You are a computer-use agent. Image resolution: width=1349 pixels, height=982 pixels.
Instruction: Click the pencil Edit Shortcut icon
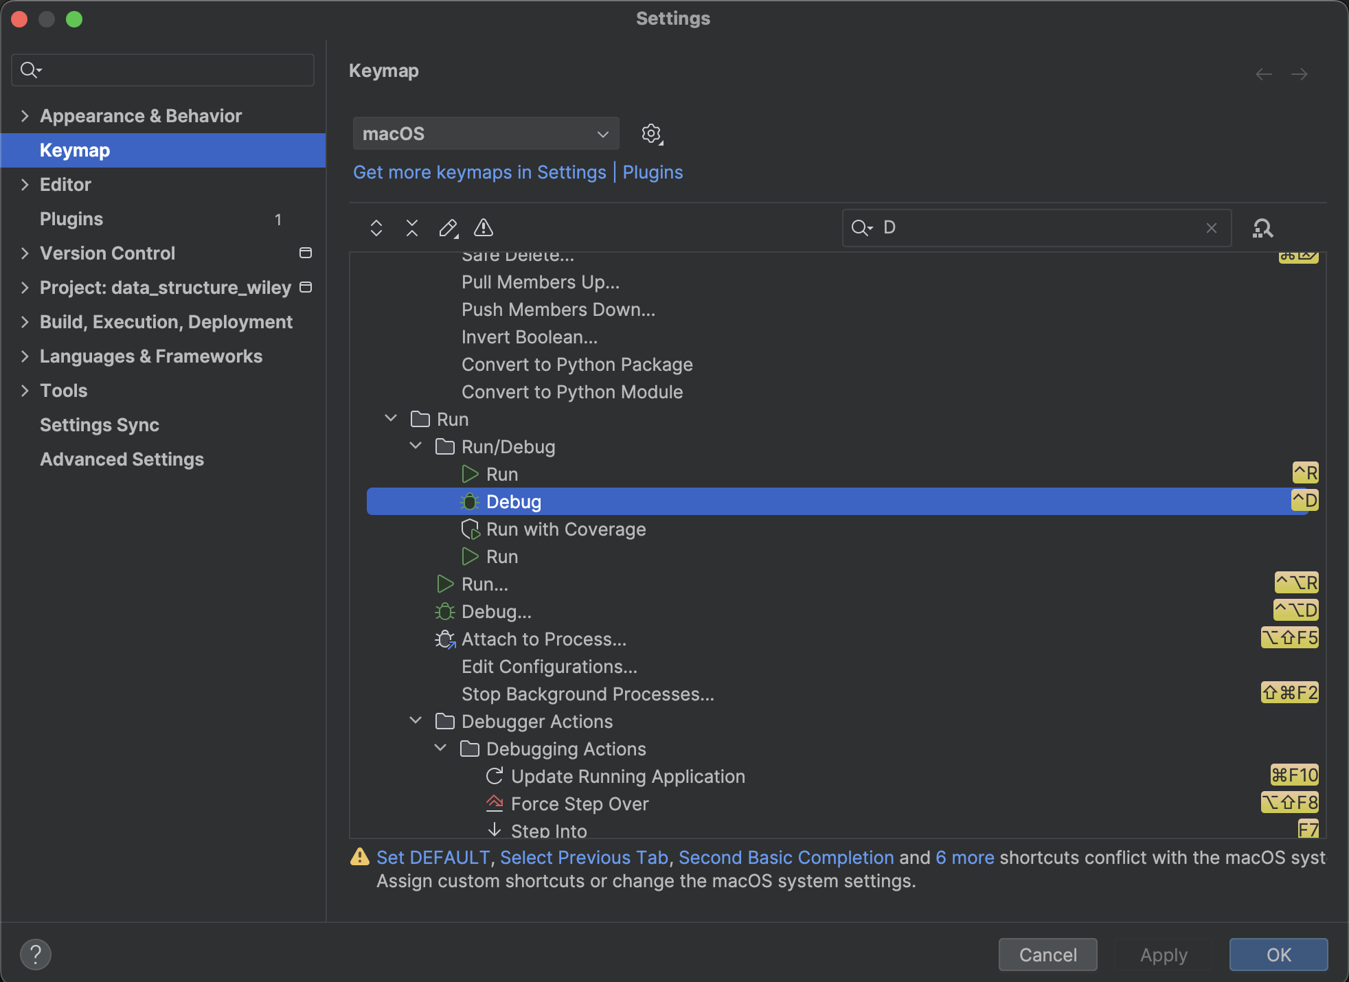(x=448, y=228)
